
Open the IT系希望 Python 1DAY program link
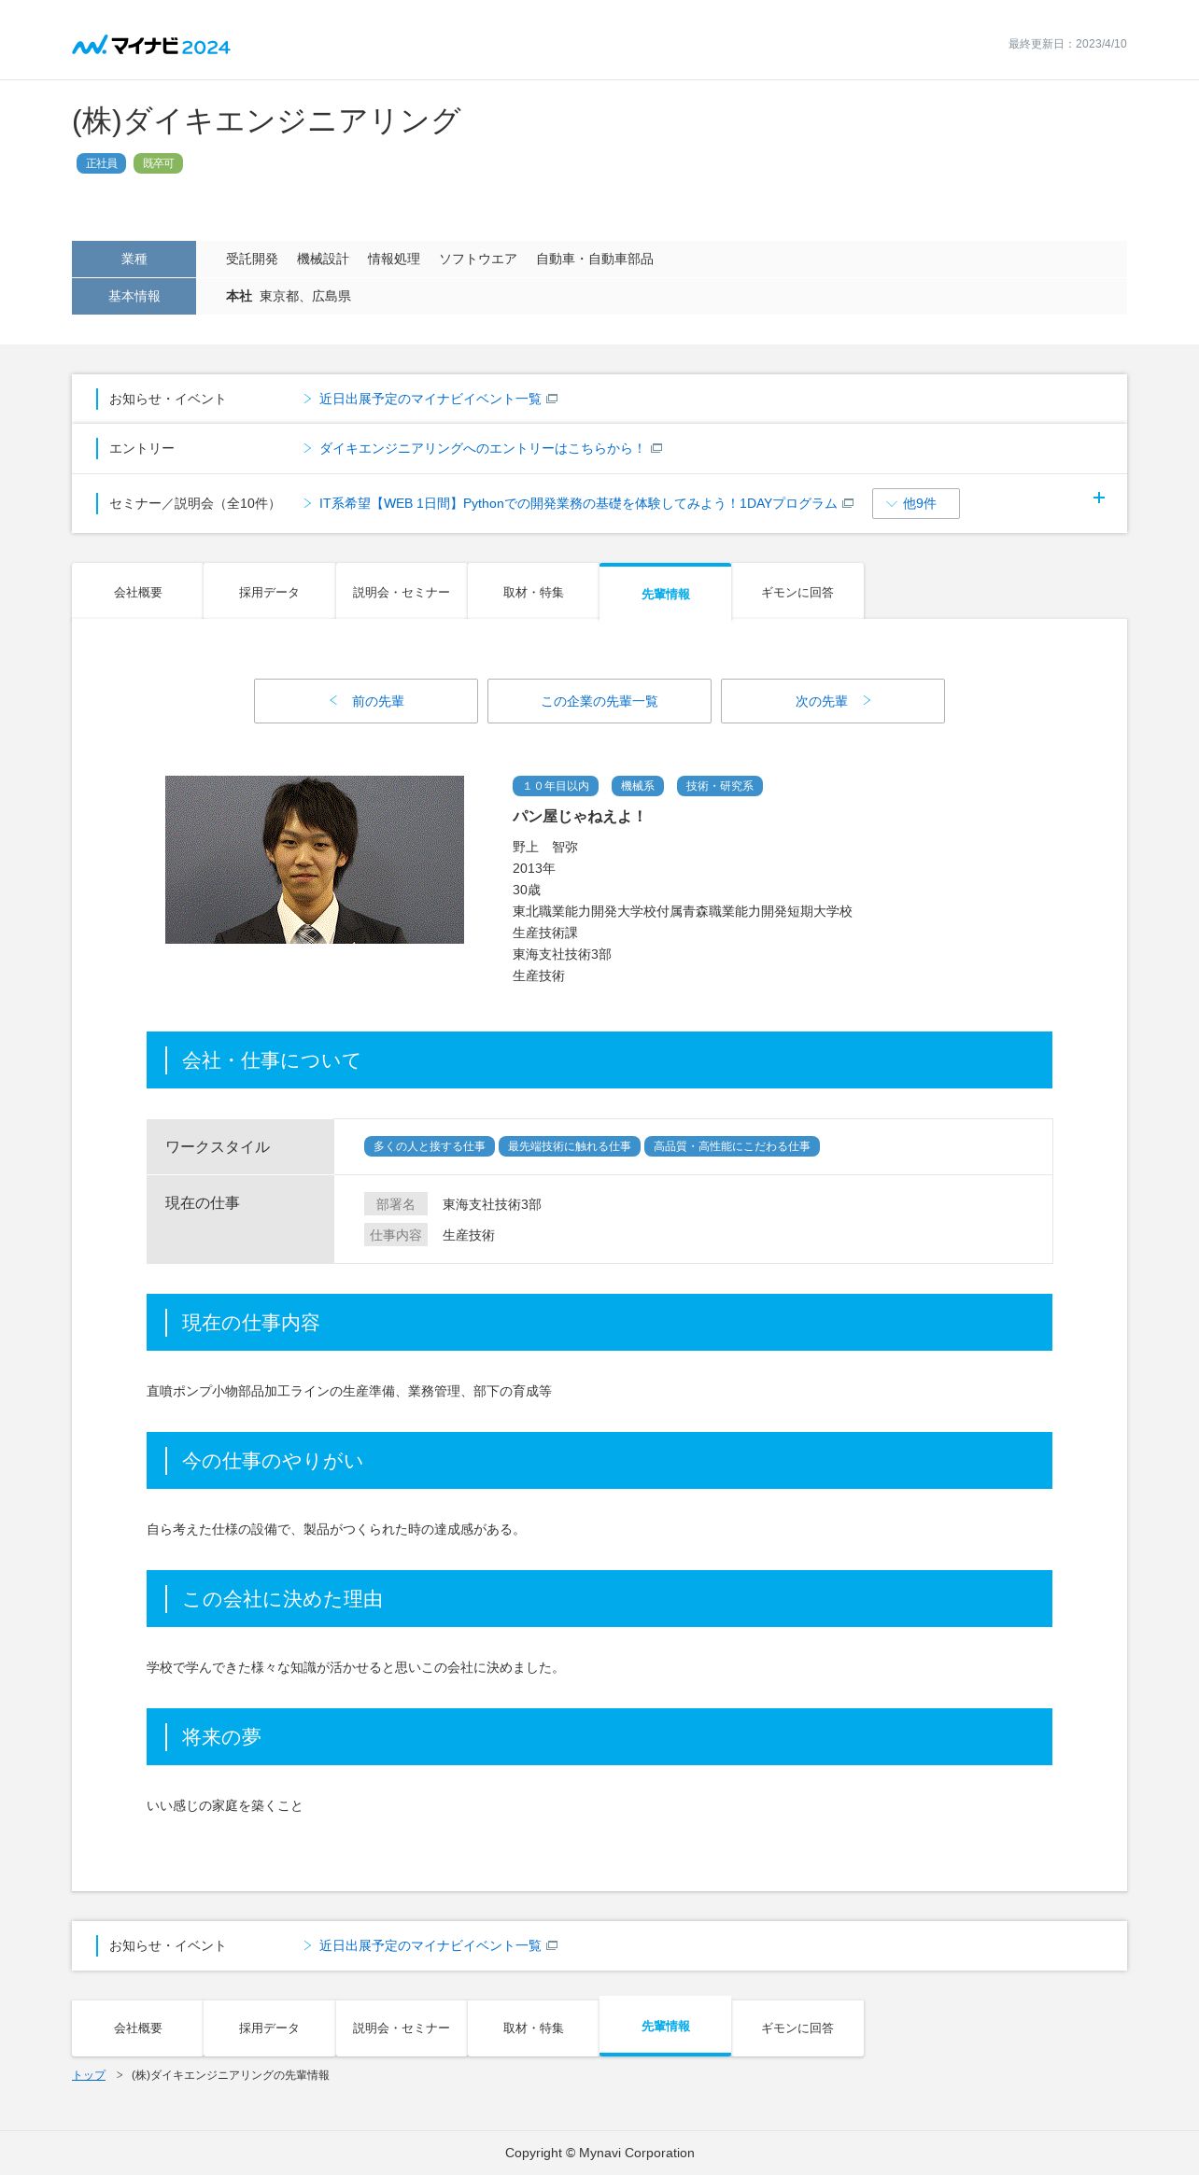(x=578, y=504)
